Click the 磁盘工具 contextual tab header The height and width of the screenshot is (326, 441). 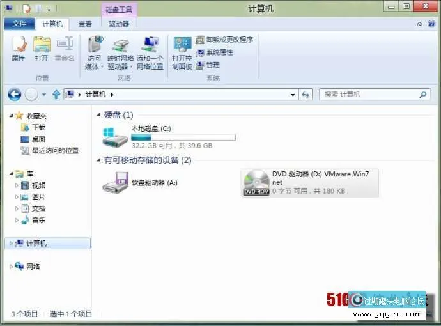coord(119,10)
